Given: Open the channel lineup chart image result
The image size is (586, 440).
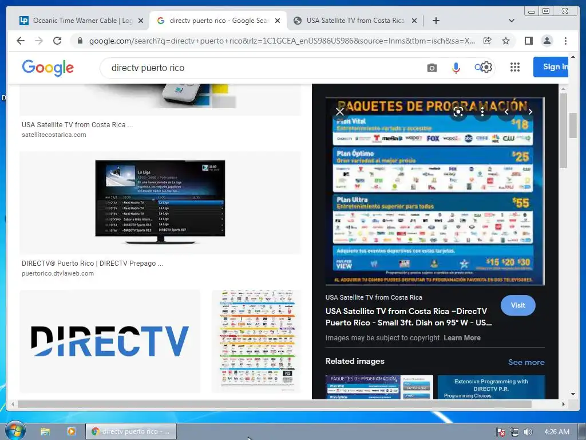Looking at the screenshot, I should pyautogui.click(x=256, y=341).
